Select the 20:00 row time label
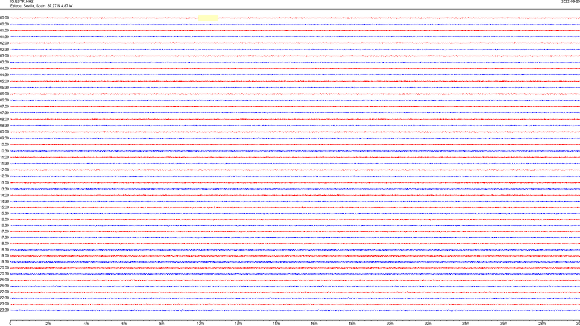The height and width of the screenshot is (326, 580). (x=4, y=268)
